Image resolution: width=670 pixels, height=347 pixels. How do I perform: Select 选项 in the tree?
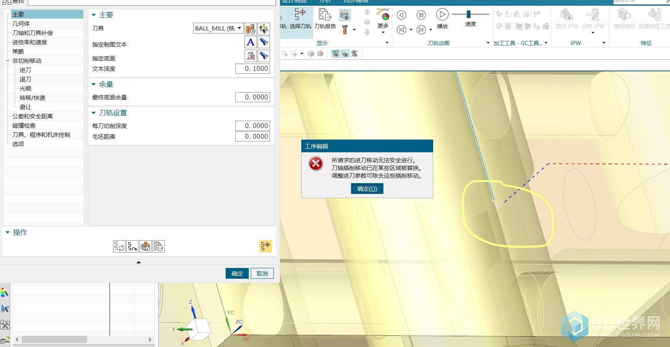tap(18, 144)
